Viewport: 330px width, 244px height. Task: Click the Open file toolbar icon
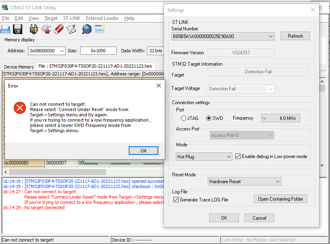coord(5,29)
